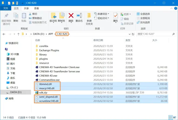Click Copy path (复制路径)
The height and width of the screenshot is (120, 178).
[x=35, y=18]
